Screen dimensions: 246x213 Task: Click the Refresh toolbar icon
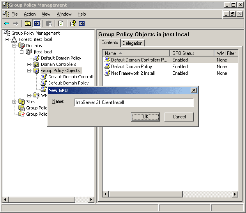tap(61, 23)
